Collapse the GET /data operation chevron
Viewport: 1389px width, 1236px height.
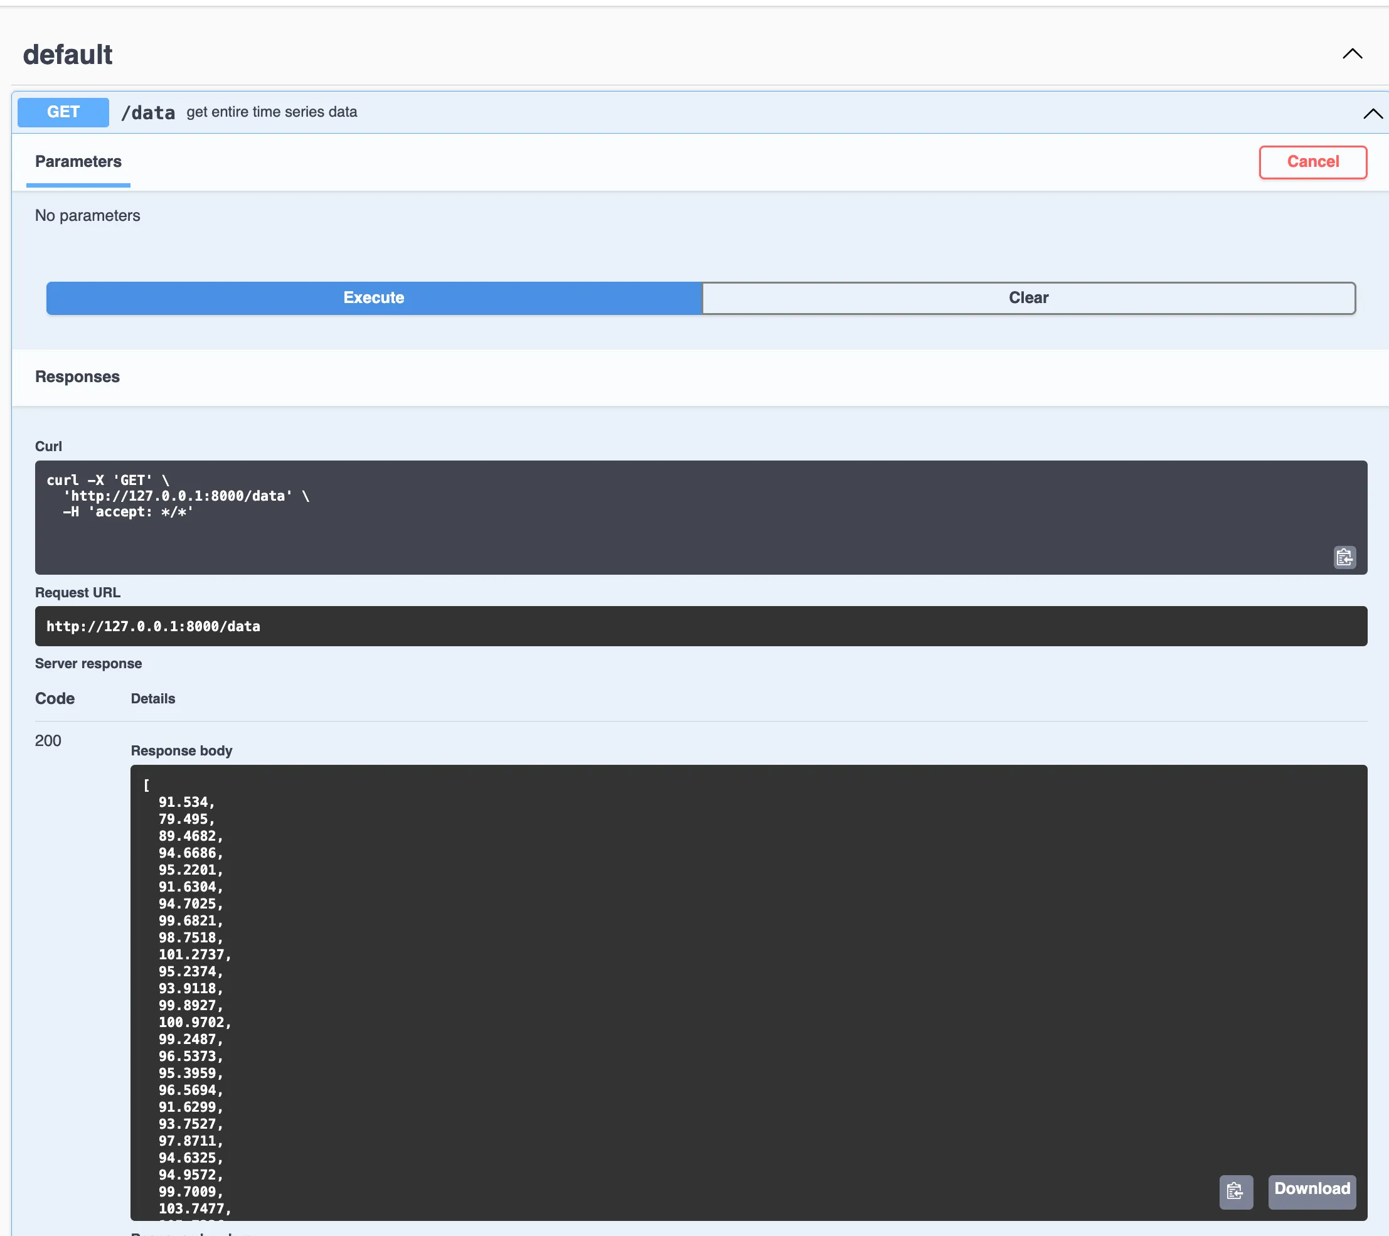pyautogui.click(x=1372, y=114)
